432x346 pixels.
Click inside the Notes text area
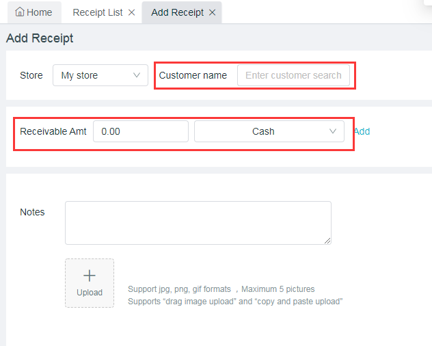198,222
